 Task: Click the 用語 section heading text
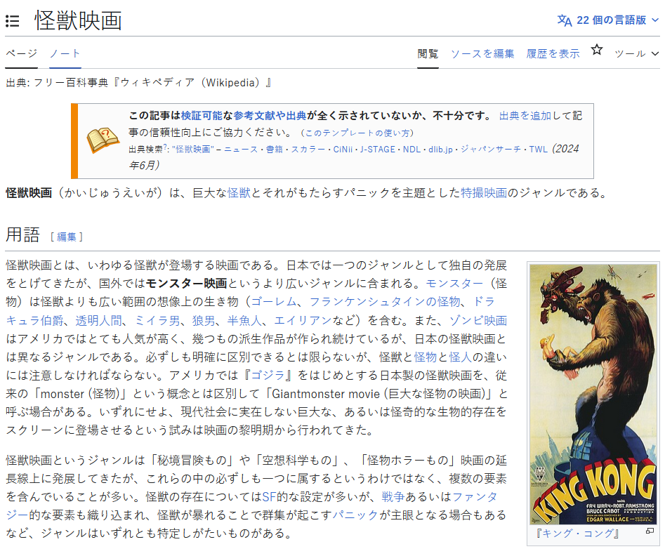pyautogui.click(x=23, y=234)
